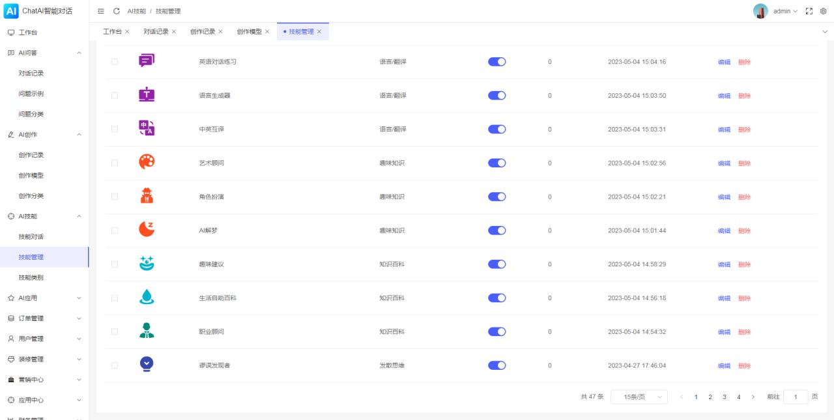
Task: Disable the 艺术顾问 skill switch
Action: (497, 163)
